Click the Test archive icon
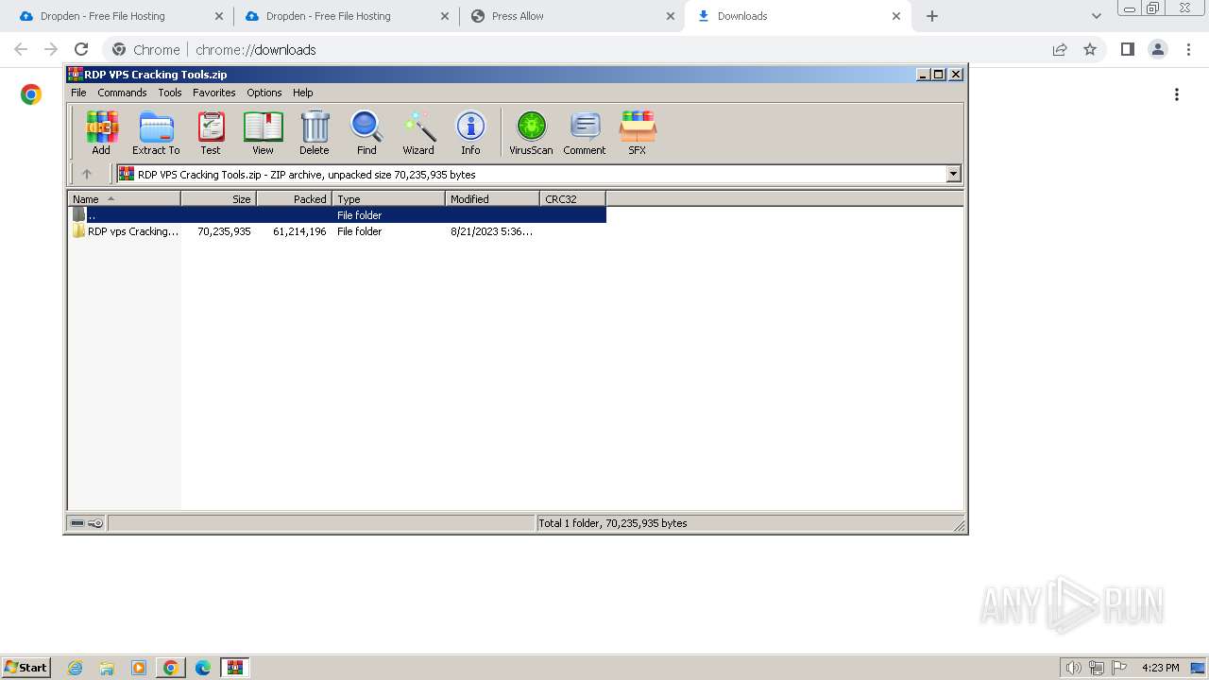The image size is (1209, 680). point(211,133)
